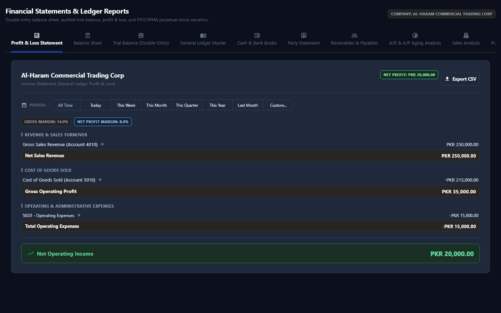Screen dimensions: 501x313
Task: Click the Sales Analysis register icon
Action: [x=466, y=35]
